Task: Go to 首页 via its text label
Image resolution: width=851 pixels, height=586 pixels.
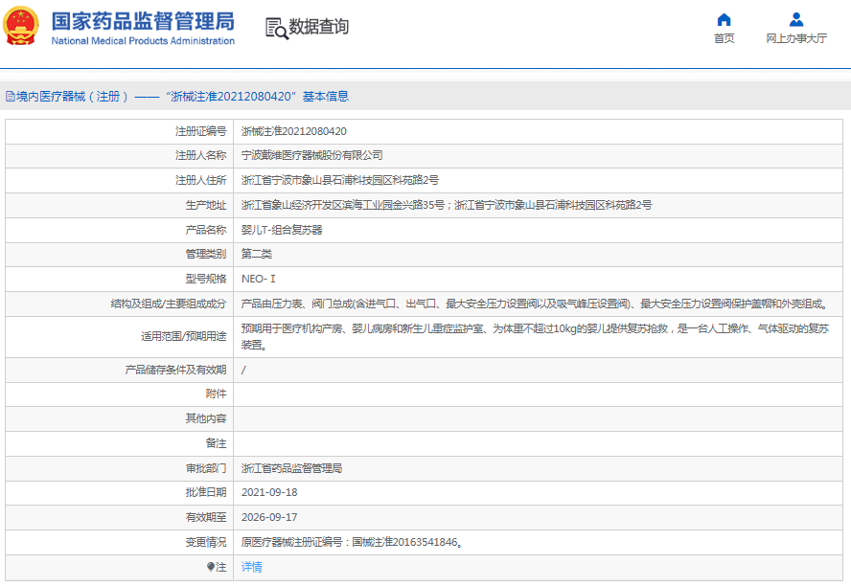Action: pos(724,38)
